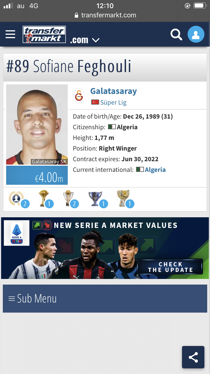
Task: Click the Check The Update button
Action: coord(170,267)
